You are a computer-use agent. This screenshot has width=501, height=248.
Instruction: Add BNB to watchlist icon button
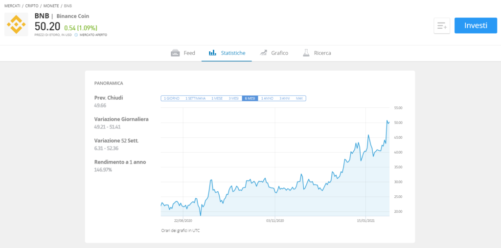[x=442, y=26]
